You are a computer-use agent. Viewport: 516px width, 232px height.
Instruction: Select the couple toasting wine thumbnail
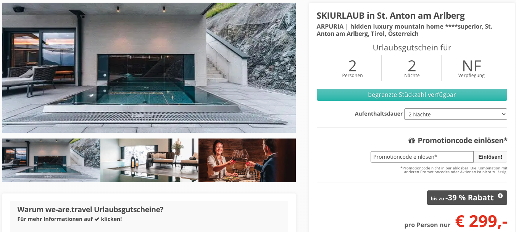point(247,160)
